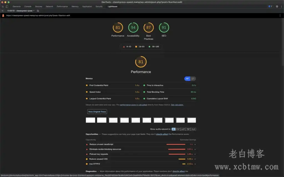Viewport: 284px width, 177px height.
Task: Click the Accessibility score gauge
Action: 133,28
